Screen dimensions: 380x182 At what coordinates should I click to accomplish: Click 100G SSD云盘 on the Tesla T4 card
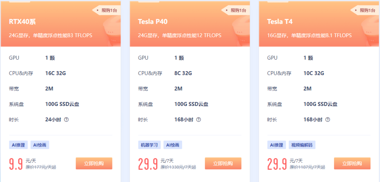pyautogui.click(x=321, y=104)
